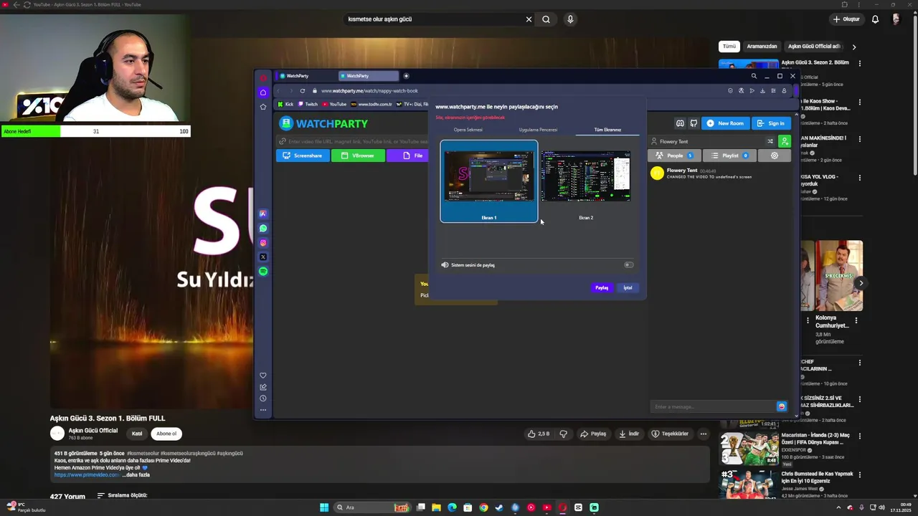Viewport: 918px width, 516px height.
Task: Open the Opera downloads icon in address bar
Action: (762, 91)
